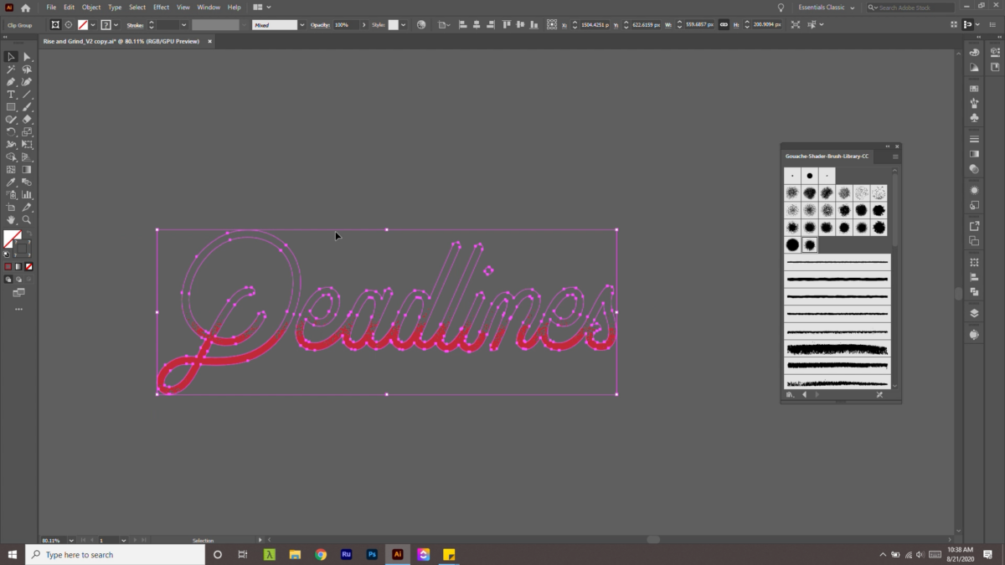Viewport: 1005px width, 565px height.
Task: Select a thick textured brush stroke in the library
Action: click(x=837, y=347)
